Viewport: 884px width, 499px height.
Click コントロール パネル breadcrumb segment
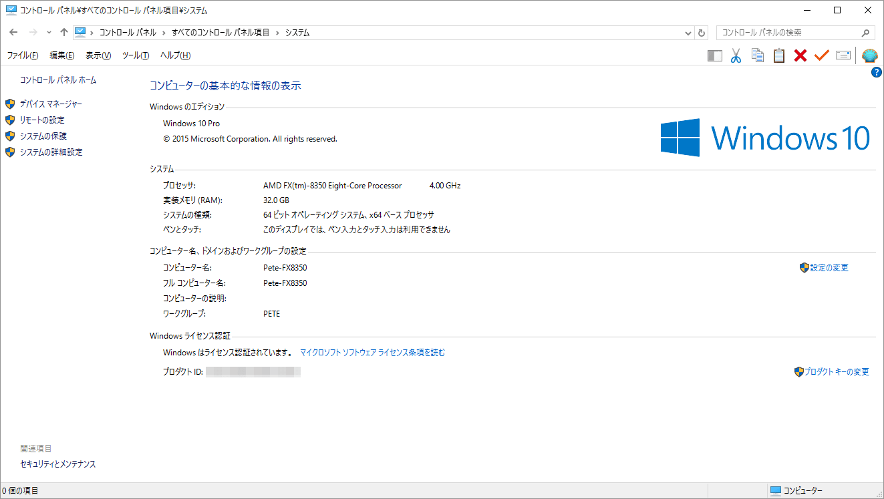pos(128,33)
